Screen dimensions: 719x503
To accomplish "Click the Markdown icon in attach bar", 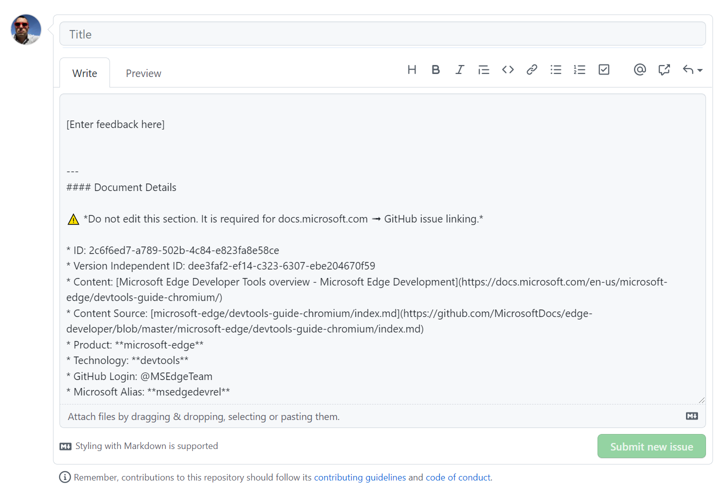I will pyautogui.click(x=692, y=416).
